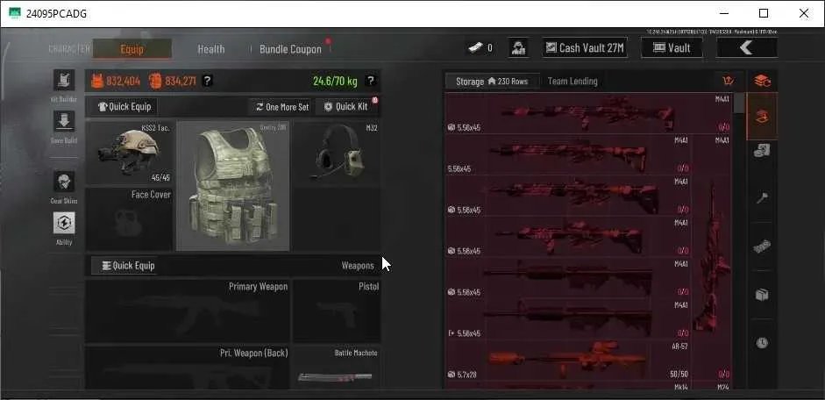Select the Storage tab
This screenshot has width=825, height=400.
(493, 82)
